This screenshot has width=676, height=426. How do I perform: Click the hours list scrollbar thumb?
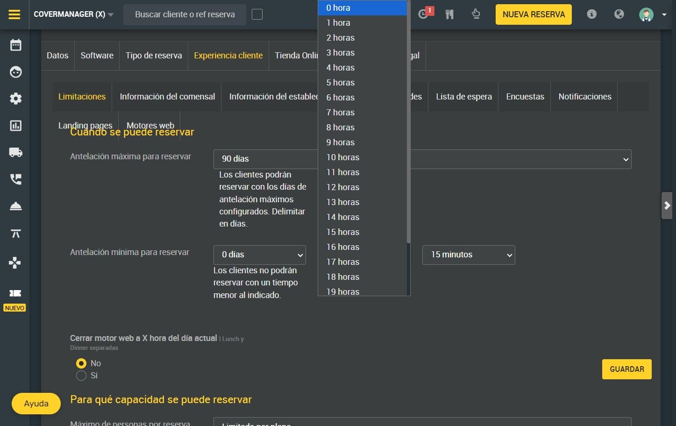pyautogui.click(x=408, y=121)
